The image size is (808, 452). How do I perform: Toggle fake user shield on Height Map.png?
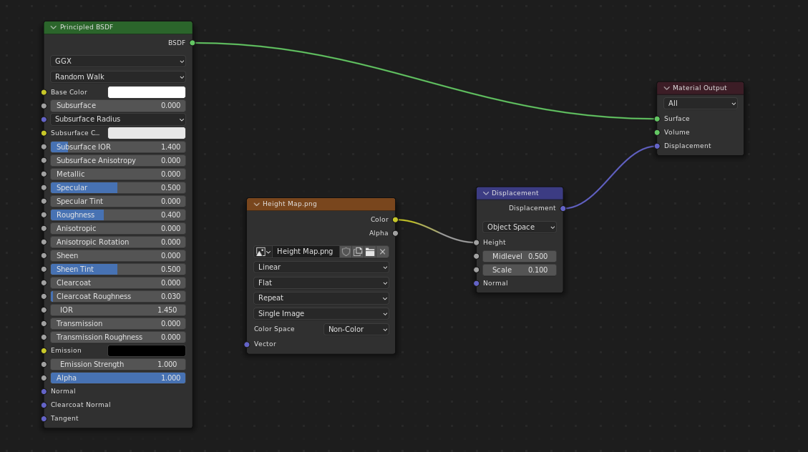(346, 252)
